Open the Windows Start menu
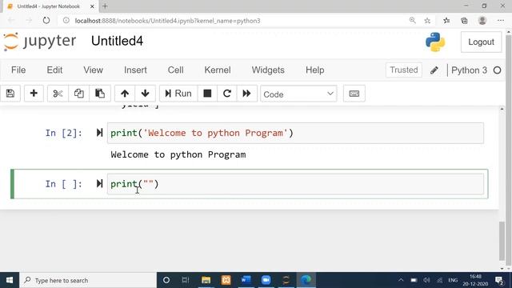Image resolution: width=512 pixels, height=288 pixels. [10, 280]
